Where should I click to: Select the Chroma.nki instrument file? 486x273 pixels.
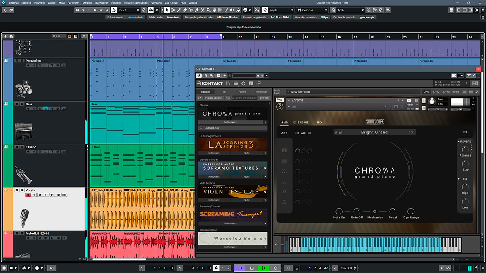[x=233, y=128]
